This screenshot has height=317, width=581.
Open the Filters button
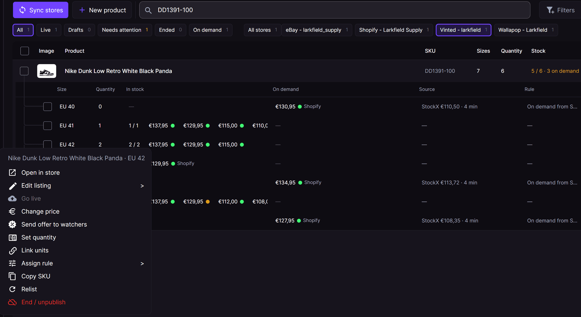560,10
